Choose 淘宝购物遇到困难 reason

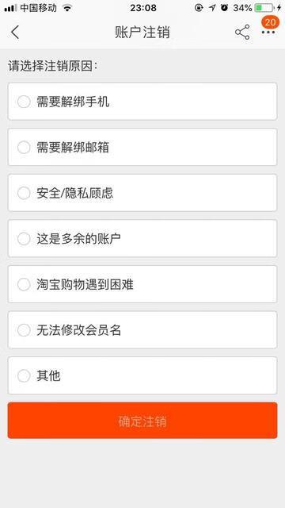coord(142,284)
